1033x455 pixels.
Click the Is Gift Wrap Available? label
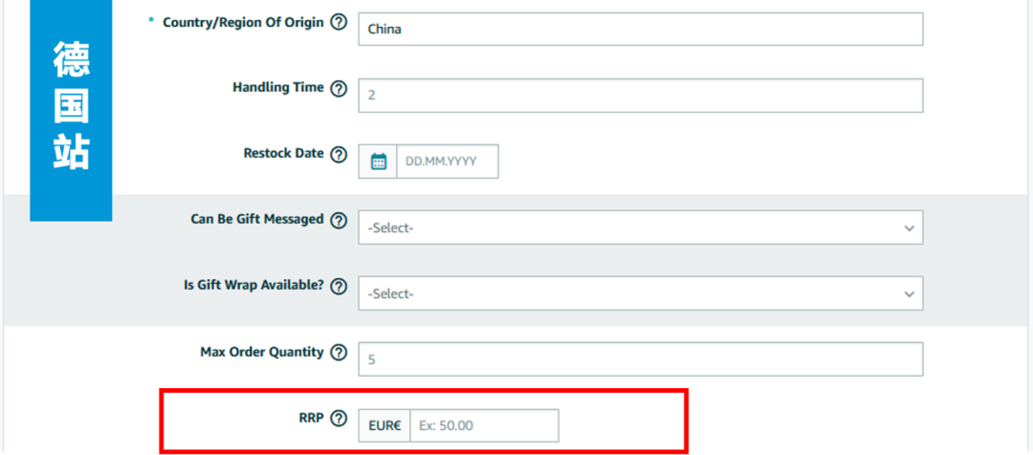(x=253, y=285)
